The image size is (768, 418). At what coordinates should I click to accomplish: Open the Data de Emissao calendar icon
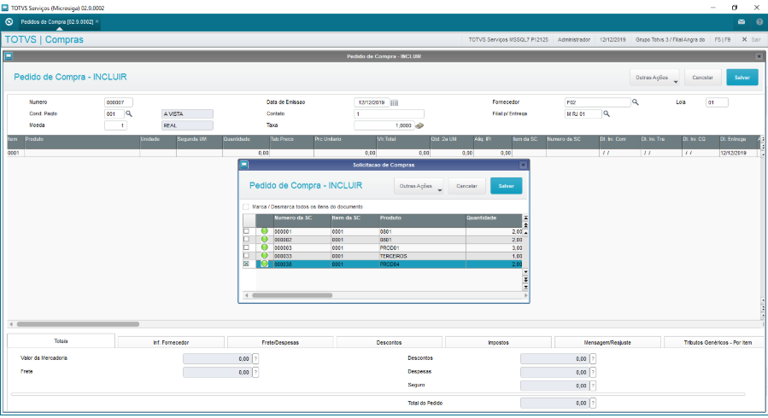(x=395, y=102)
